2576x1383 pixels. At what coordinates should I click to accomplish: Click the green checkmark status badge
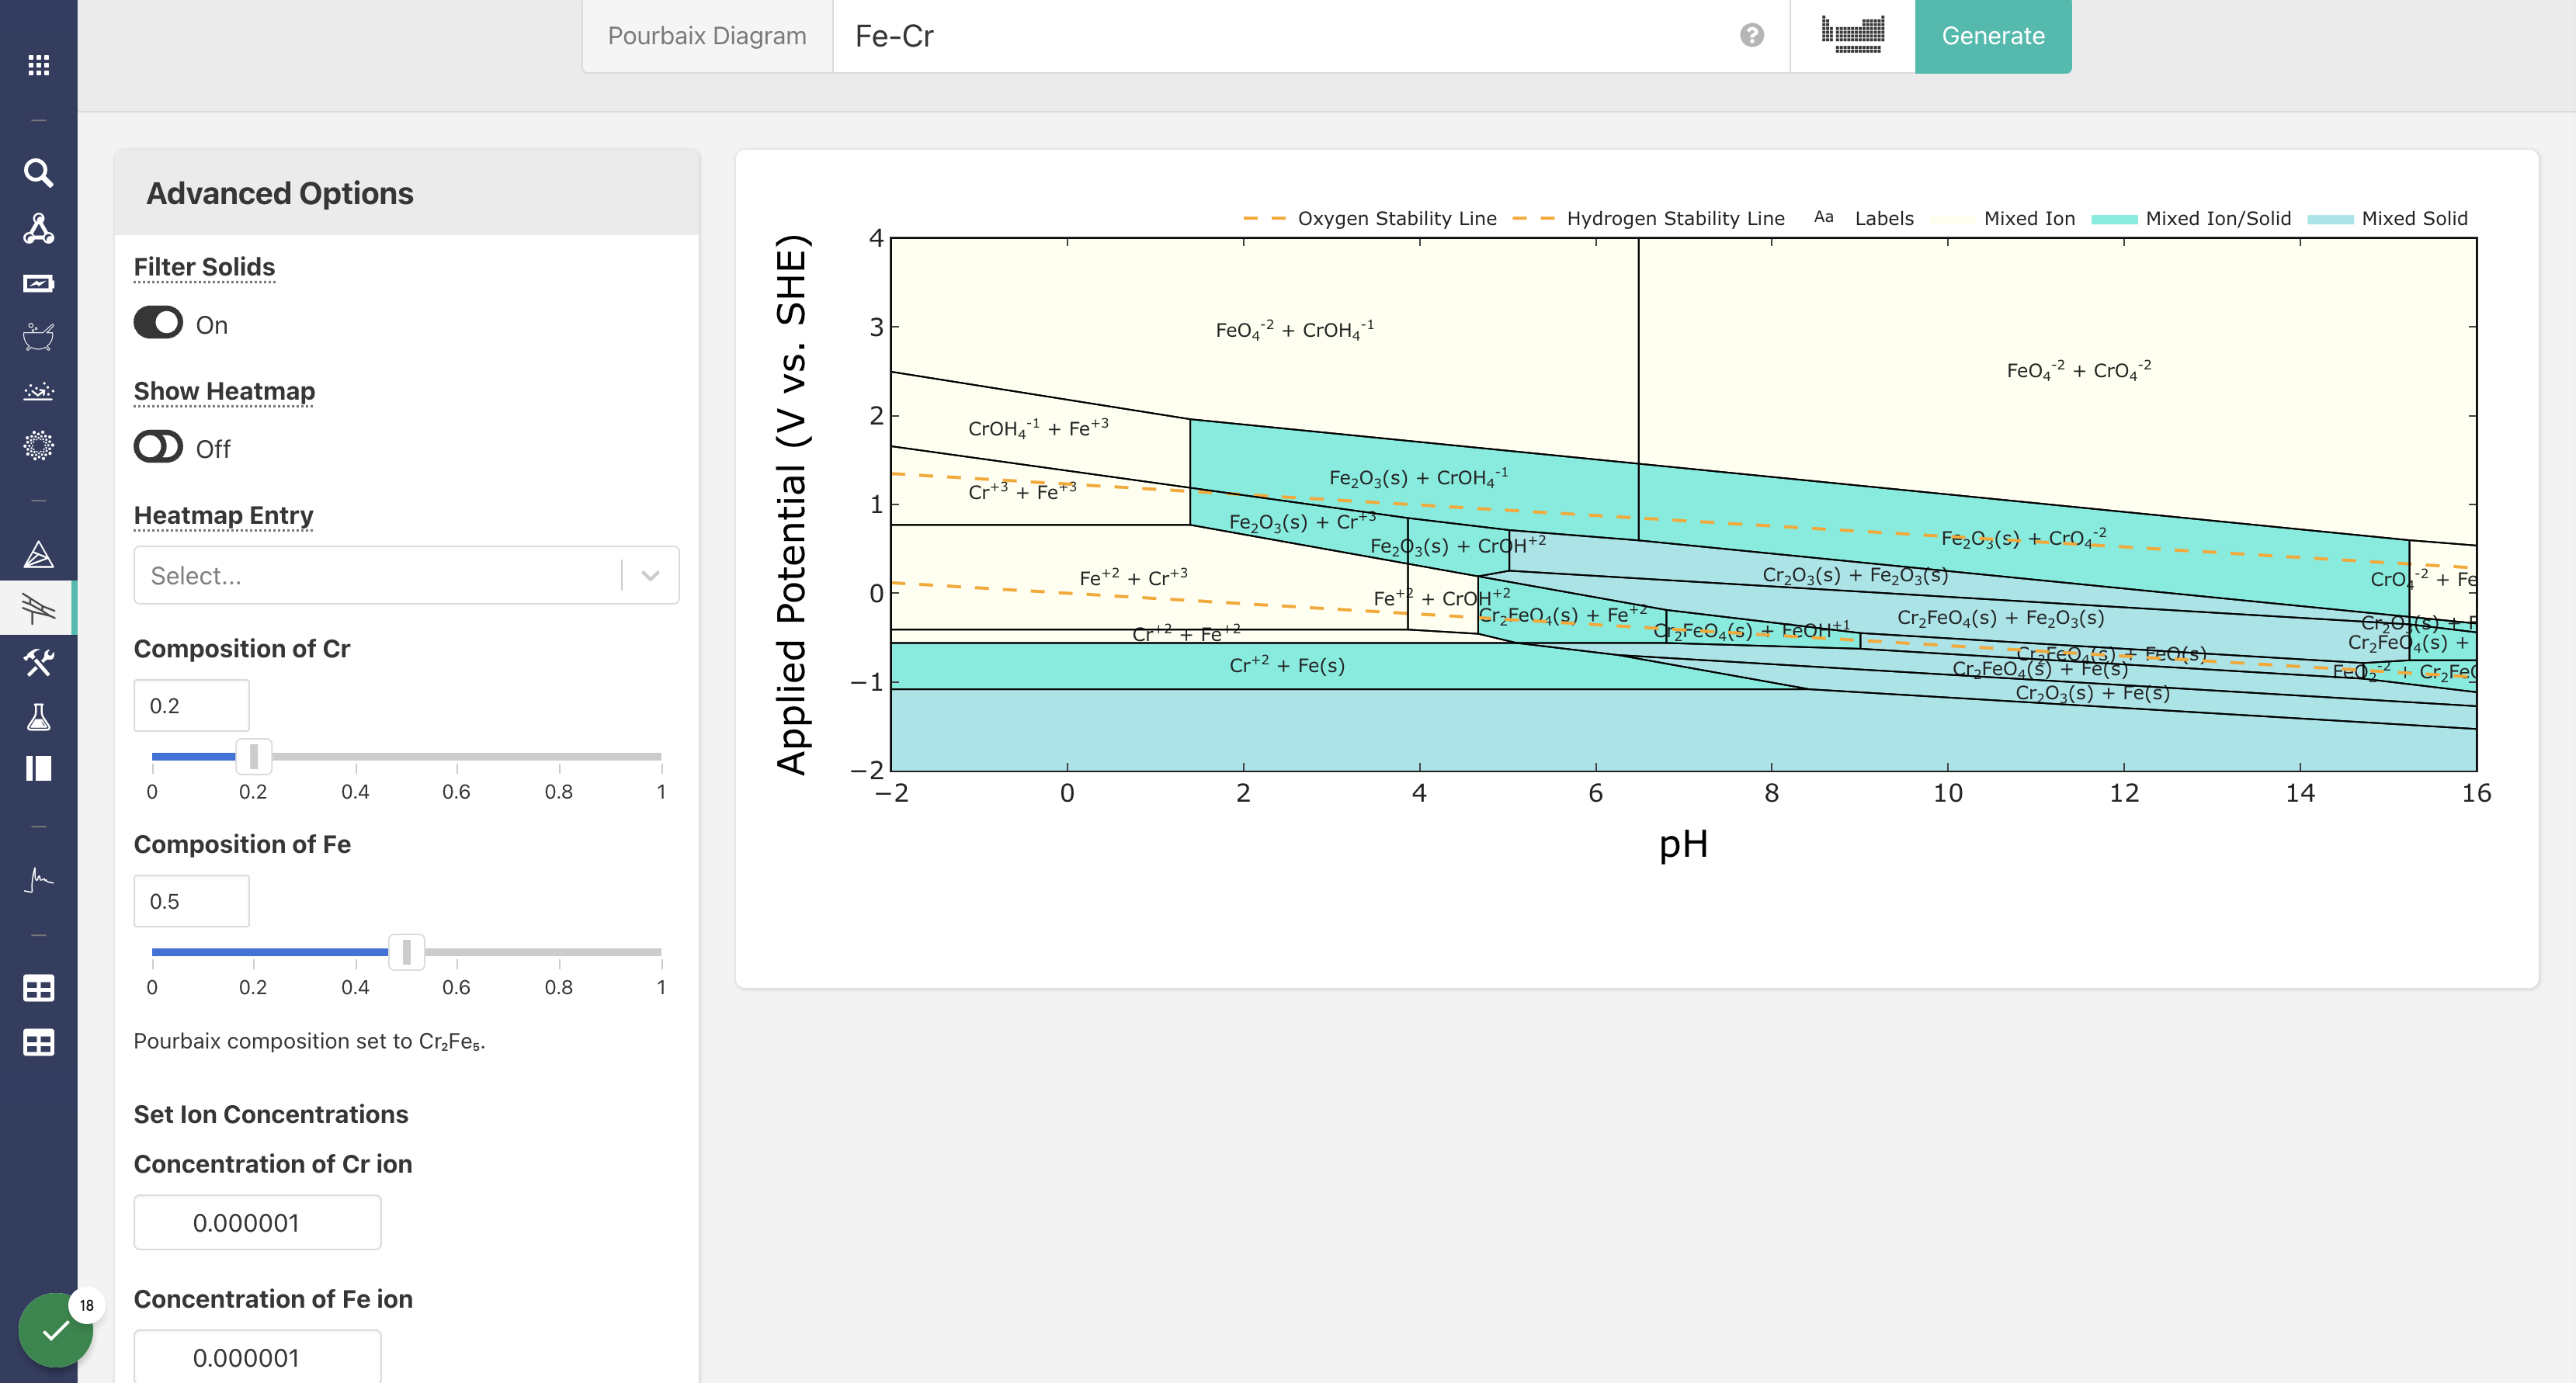pos(56,1329)
